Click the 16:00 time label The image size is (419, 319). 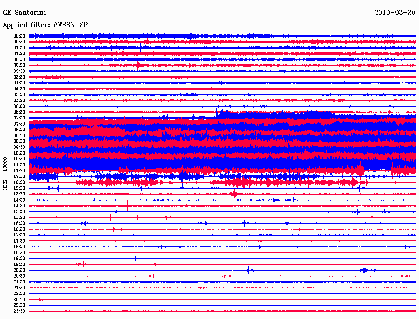point(19,223)
